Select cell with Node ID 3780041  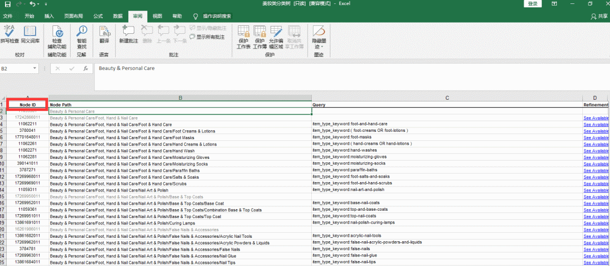tap(27, 131)
